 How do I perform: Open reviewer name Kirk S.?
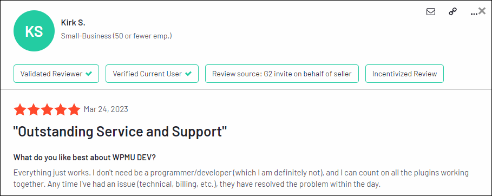tap(73, 23)
